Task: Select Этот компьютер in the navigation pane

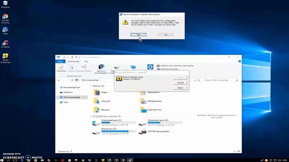Action: pos(72,97)
